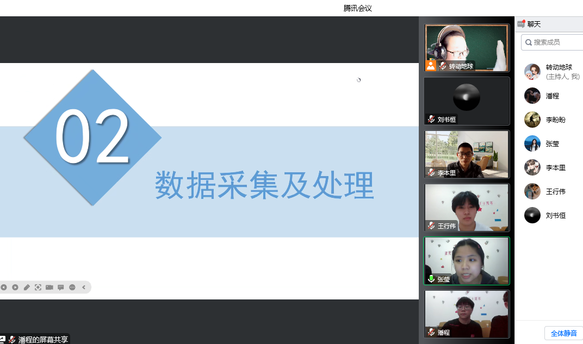Click the orange host icon on 转动地球 video
Screen dimensions: 583x344
(431, 66)
